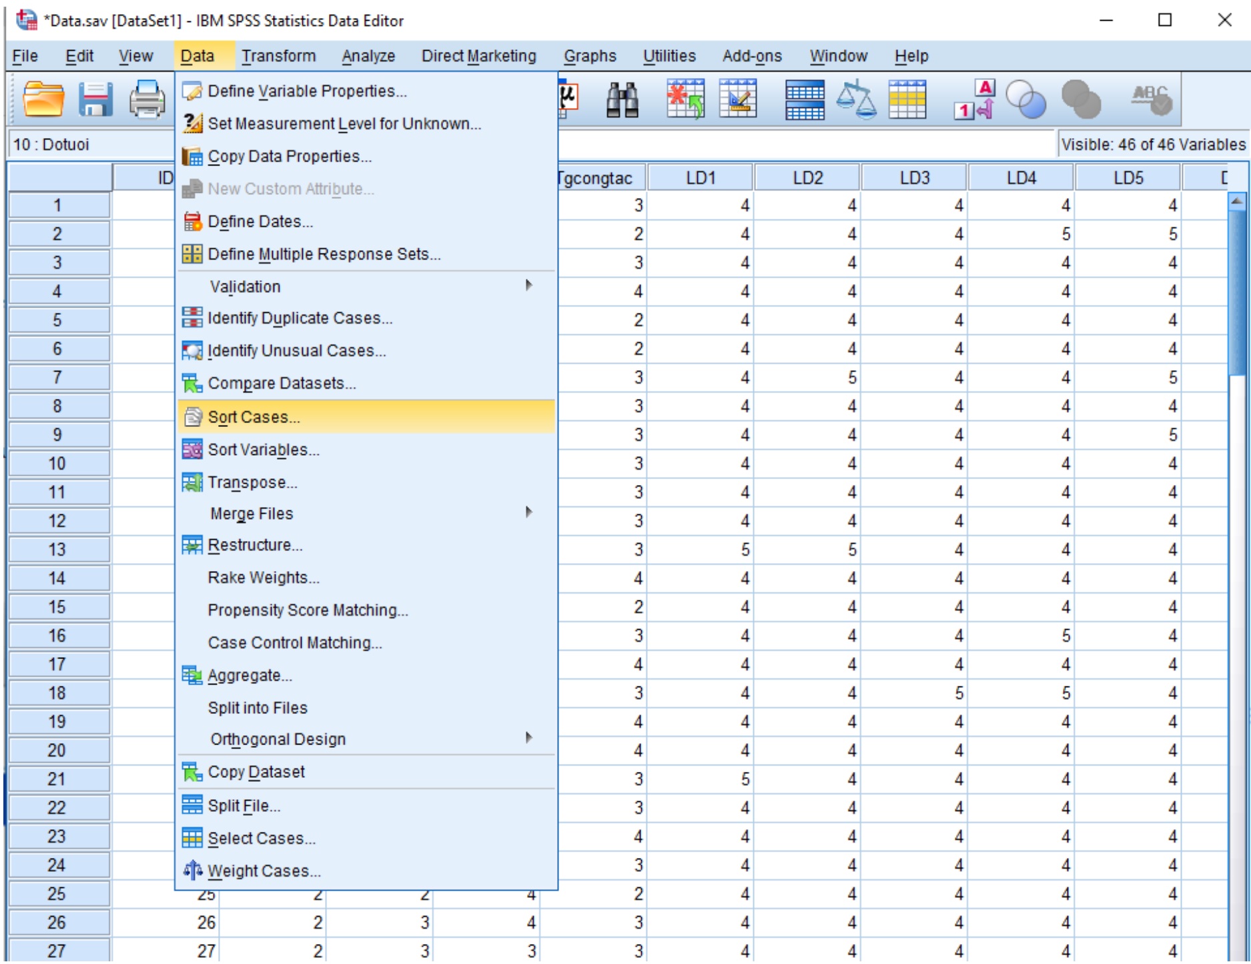This screenshot has height=964, width=1251.
Task: Click the vertical scrollbar thumb
Action: click(x=1236, y=294)
